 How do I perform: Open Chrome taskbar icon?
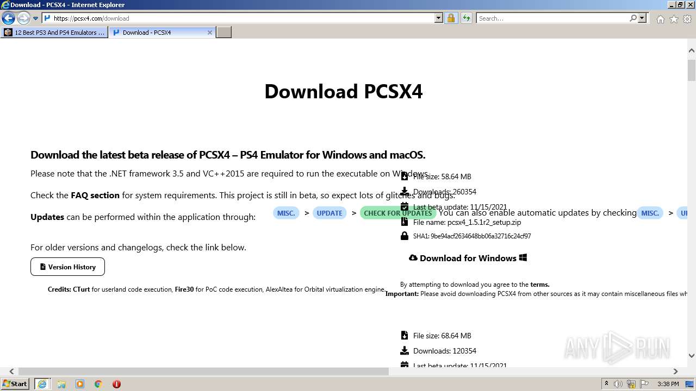[98, 384]
